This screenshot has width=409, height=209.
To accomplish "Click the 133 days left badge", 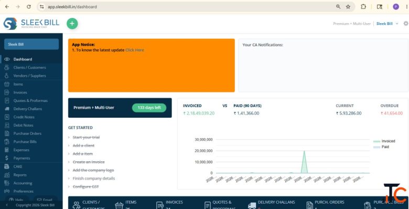I will (149, 108).
